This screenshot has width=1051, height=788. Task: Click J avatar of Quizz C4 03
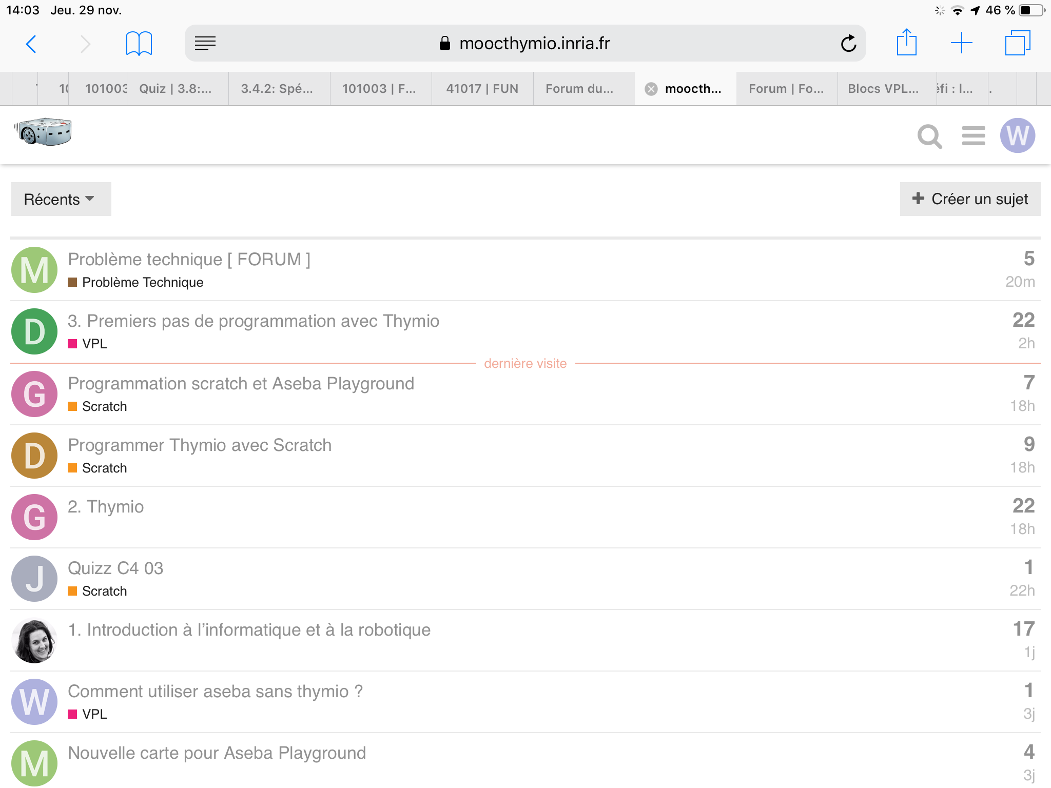[34, 579]
